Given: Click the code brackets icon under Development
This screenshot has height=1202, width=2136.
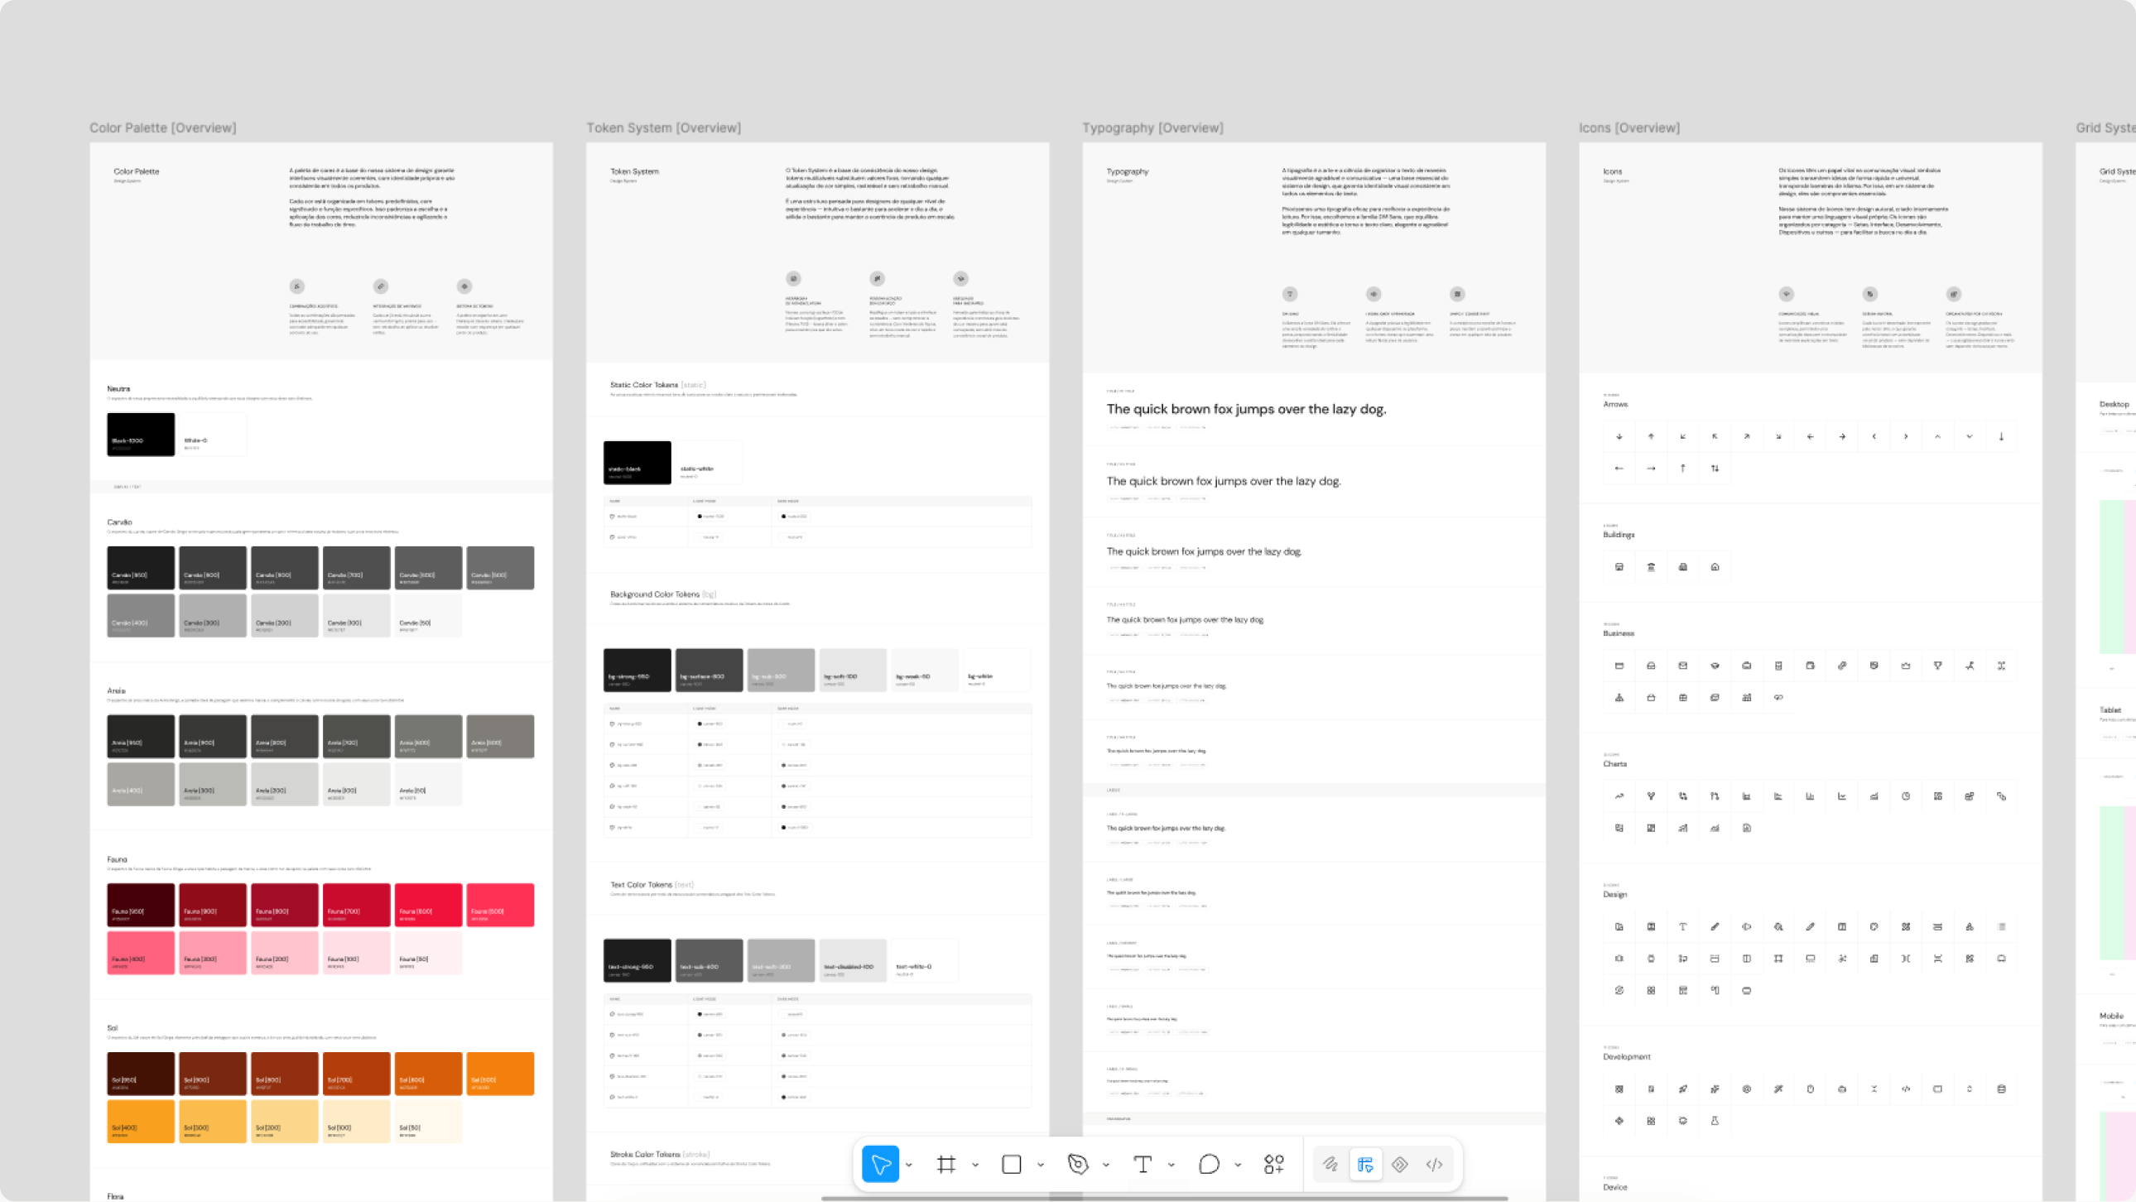Looking at the screenshot, I should [1906, 1089].
